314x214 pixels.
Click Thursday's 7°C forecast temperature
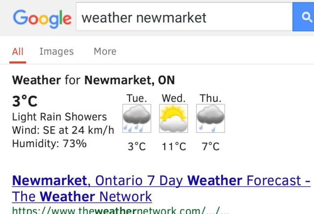click(x=210, y=147)
